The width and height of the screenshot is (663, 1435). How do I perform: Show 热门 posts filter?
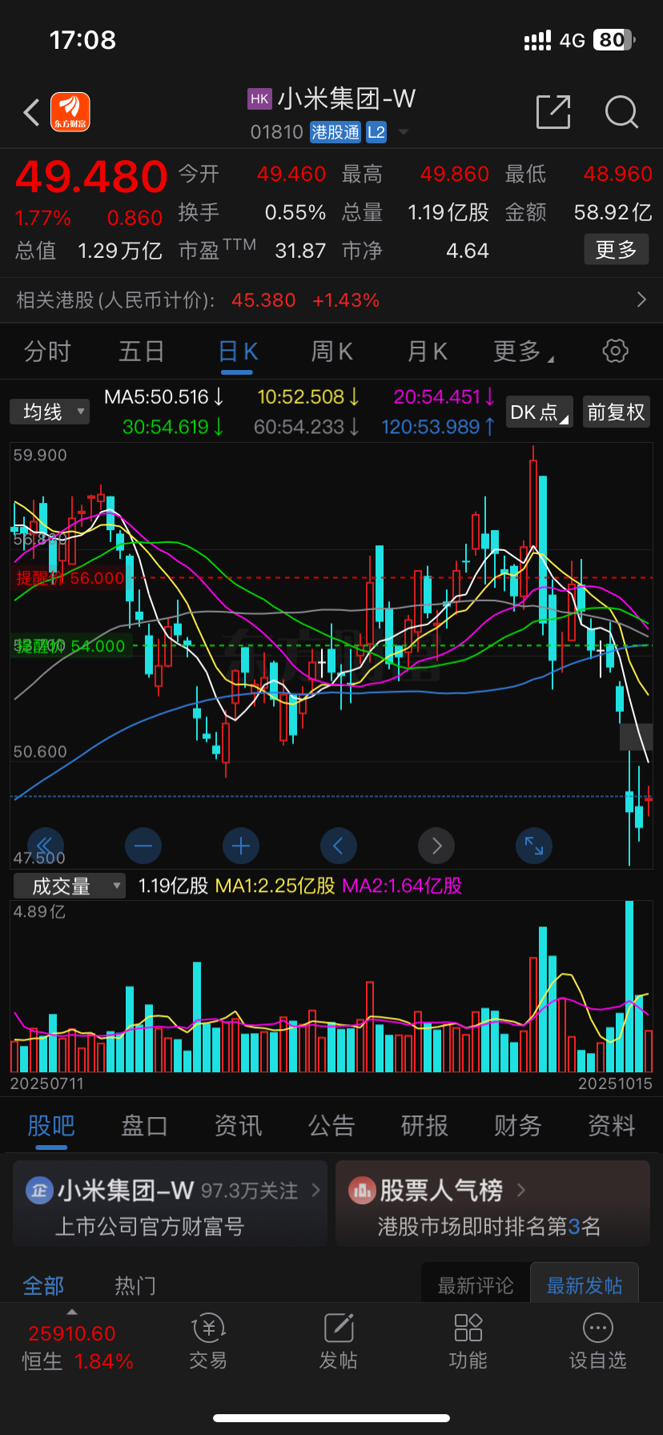tap(135, 1286)
